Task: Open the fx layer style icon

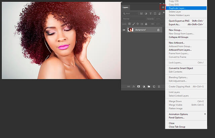Action: pos(134,87)
